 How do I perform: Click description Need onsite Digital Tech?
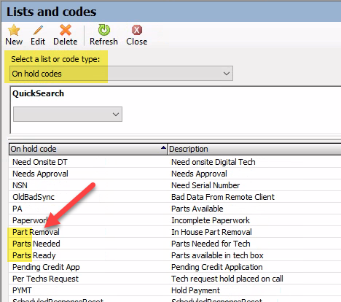(213, 162)
